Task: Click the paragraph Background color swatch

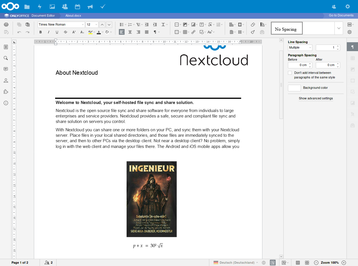Action: (294, 88)
